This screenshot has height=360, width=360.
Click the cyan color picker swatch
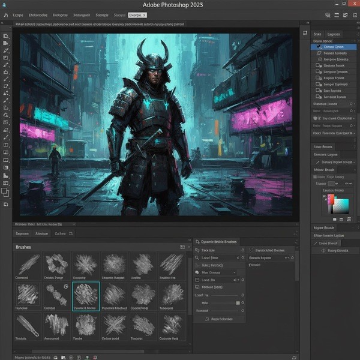point(341,206)
